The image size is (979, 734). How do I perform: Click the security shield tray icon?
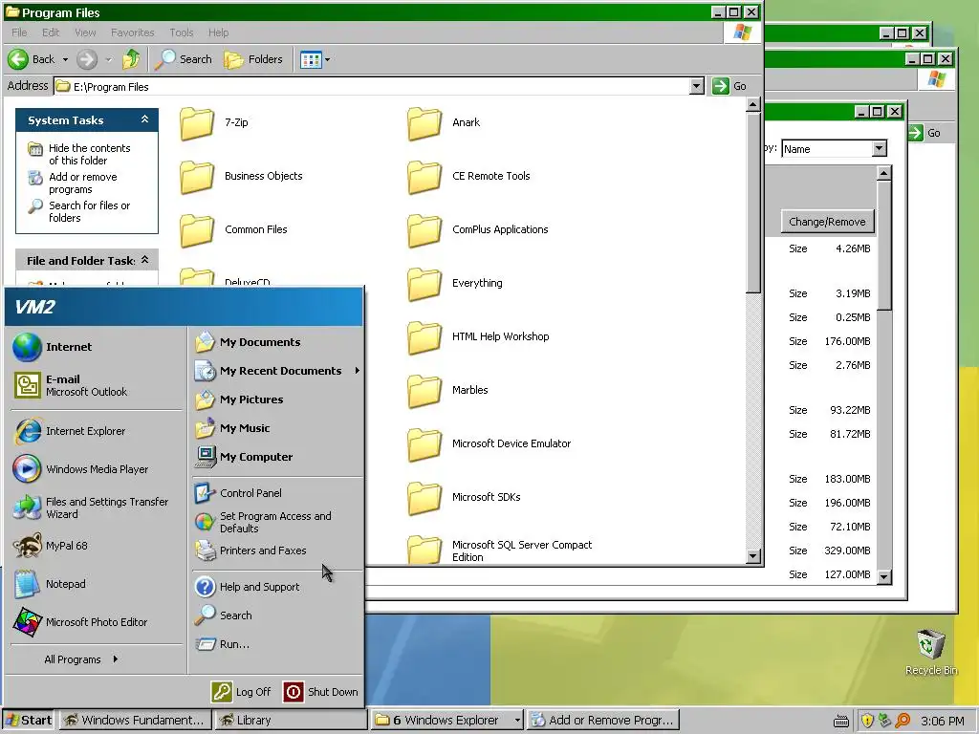coord(866,721)
